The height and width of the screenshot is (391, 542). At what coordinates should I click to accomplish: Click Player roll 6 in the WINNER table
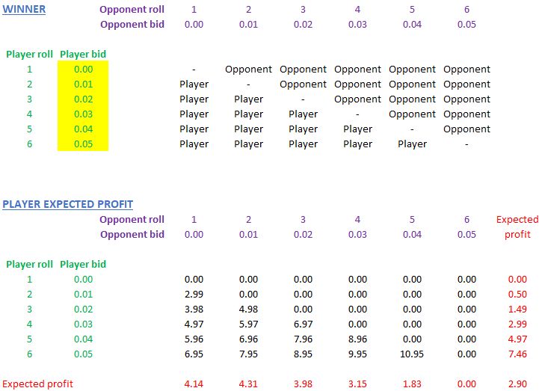(29, 144)
